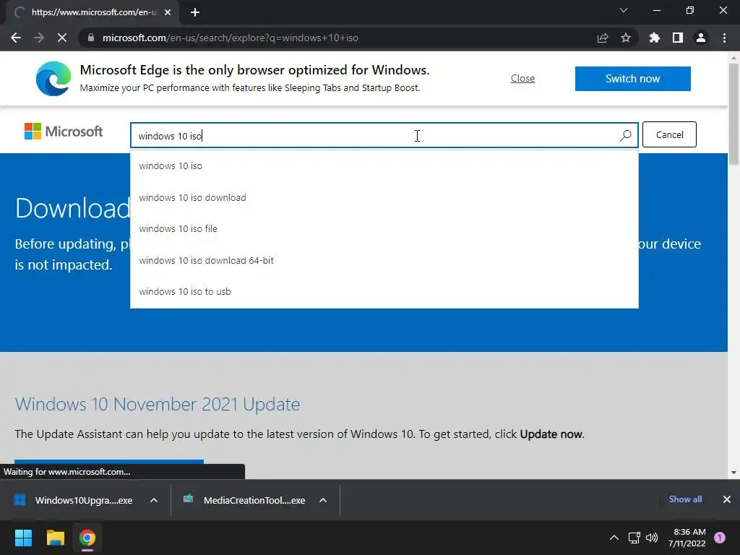740x555 pixels.
Task: Click the Switch now button
Action: [633, 78]
